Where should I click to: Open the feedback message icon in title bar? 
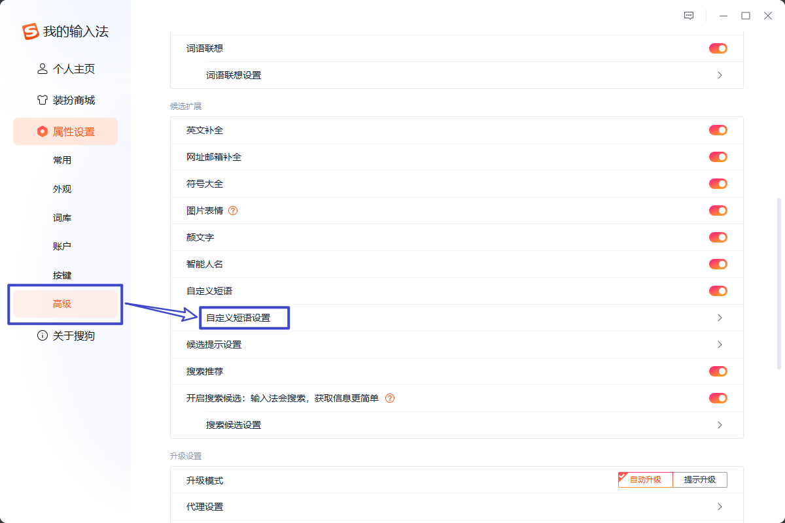(689, 16)
